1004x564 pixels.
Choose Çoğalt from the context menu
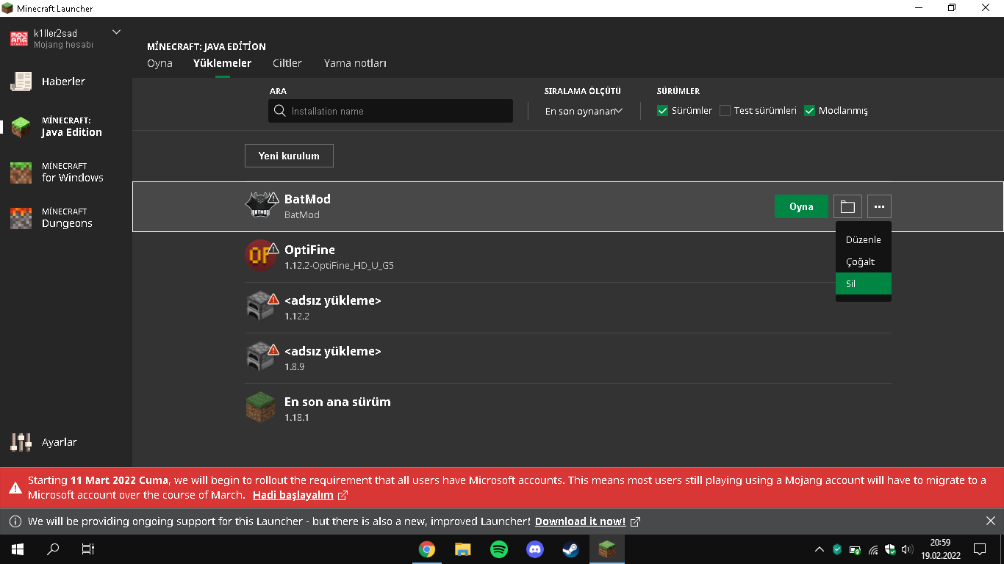[x=864, y=261]
